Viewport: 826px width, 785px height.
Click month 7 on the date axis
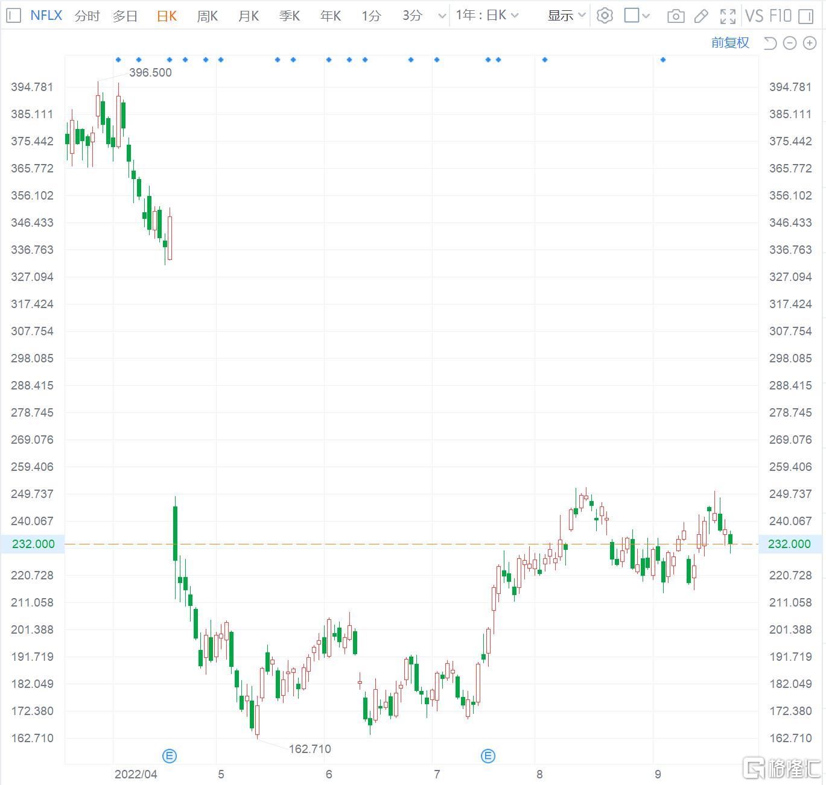point(437,774)
